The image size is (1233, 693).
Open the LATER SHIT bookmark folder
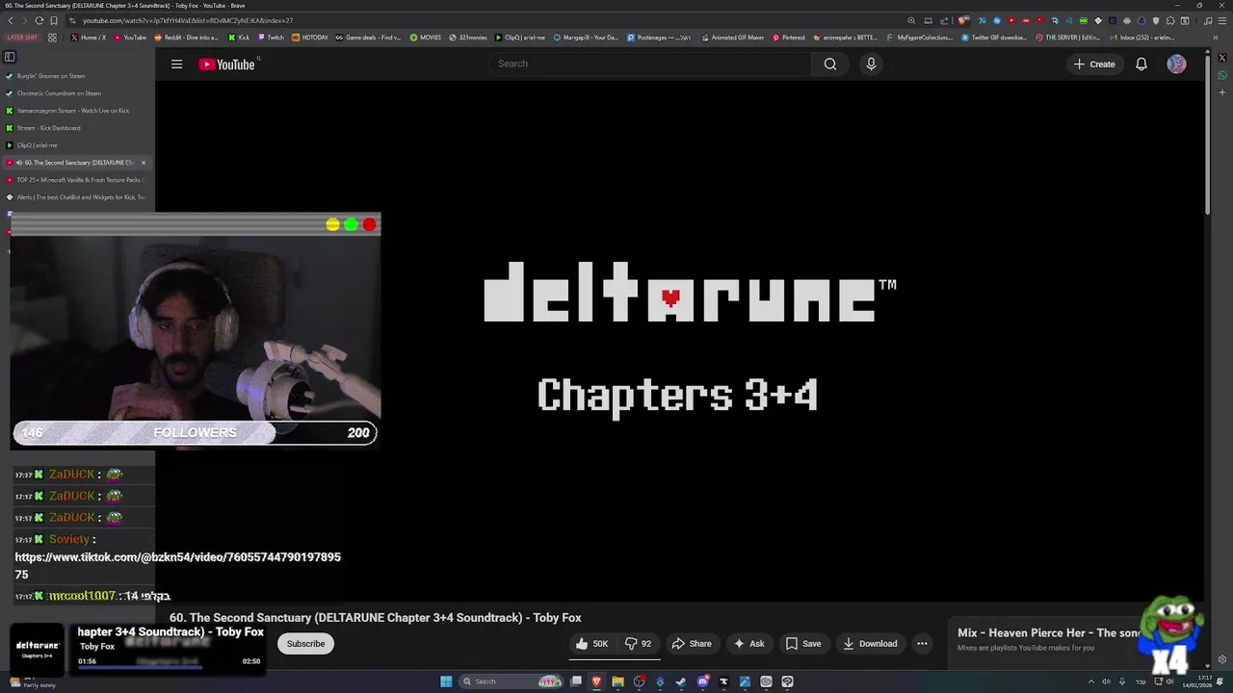click(22, 38)
